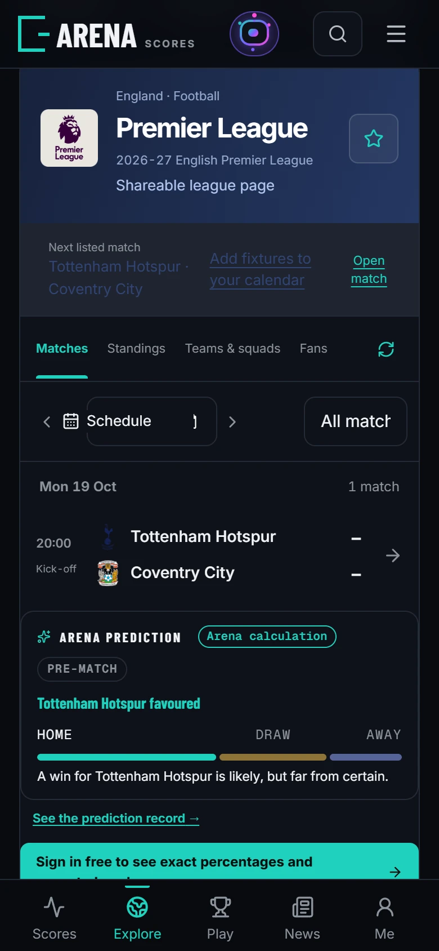Go to next date with right chevron
This screenshot has height=951, width=439.
pyautogui.click(x=232, y=421)
